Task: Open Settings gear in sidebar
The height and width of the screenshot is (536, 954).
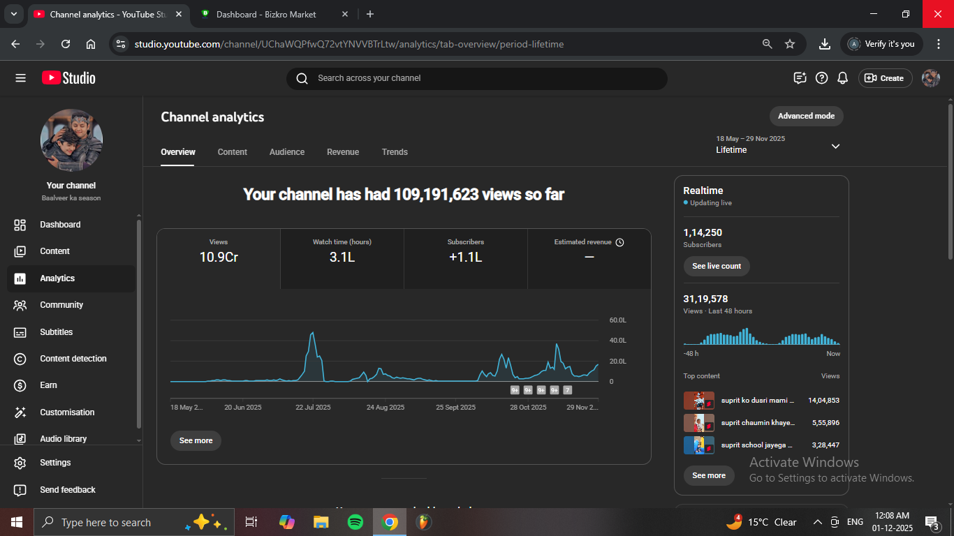Action: [x=20, y=463]
